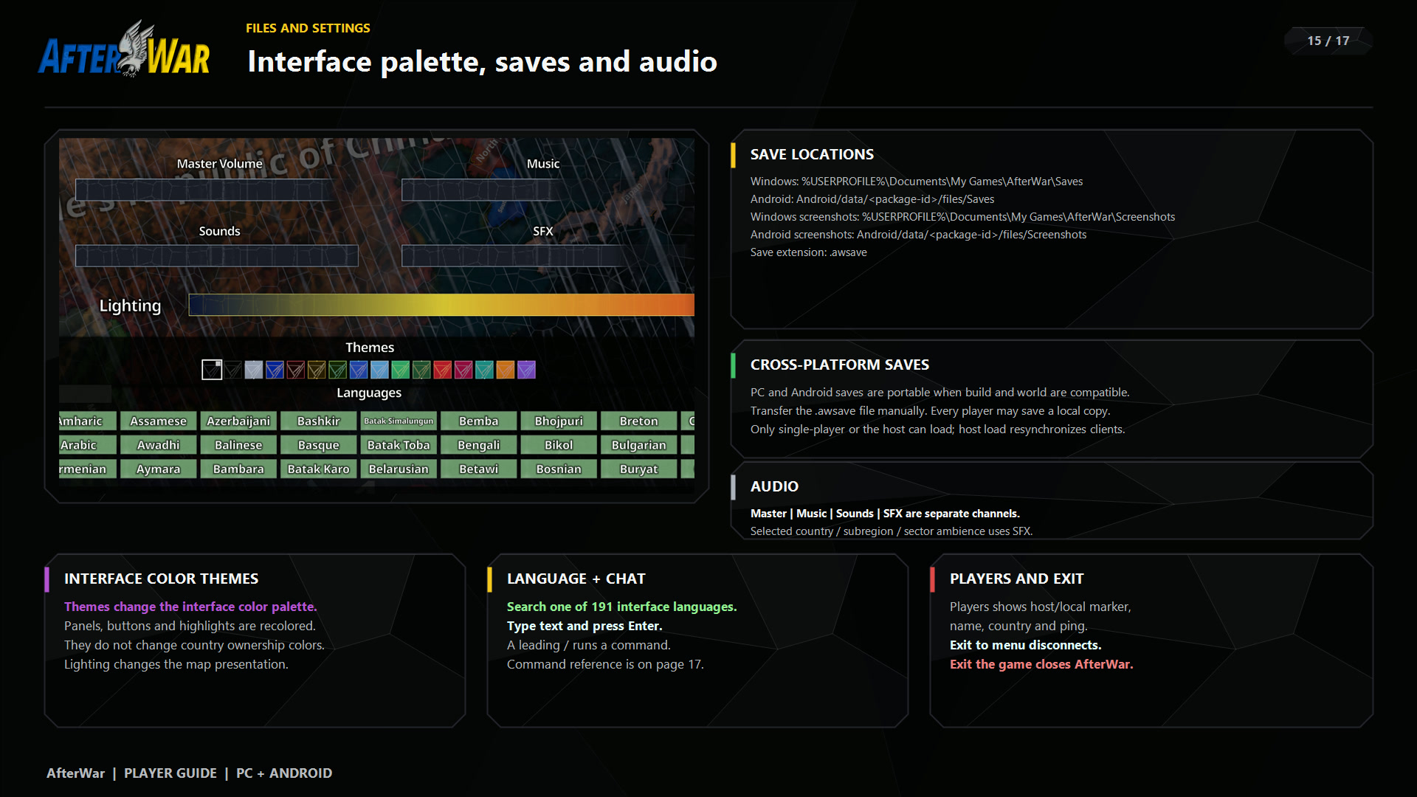The width and height of the screenshot is (1417, 797).
Task: Click the PLAYER GUIDE footer text
Action: 170,773
